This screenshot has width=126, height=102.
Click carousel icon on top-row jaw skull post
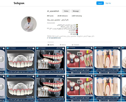click(63, 48)
